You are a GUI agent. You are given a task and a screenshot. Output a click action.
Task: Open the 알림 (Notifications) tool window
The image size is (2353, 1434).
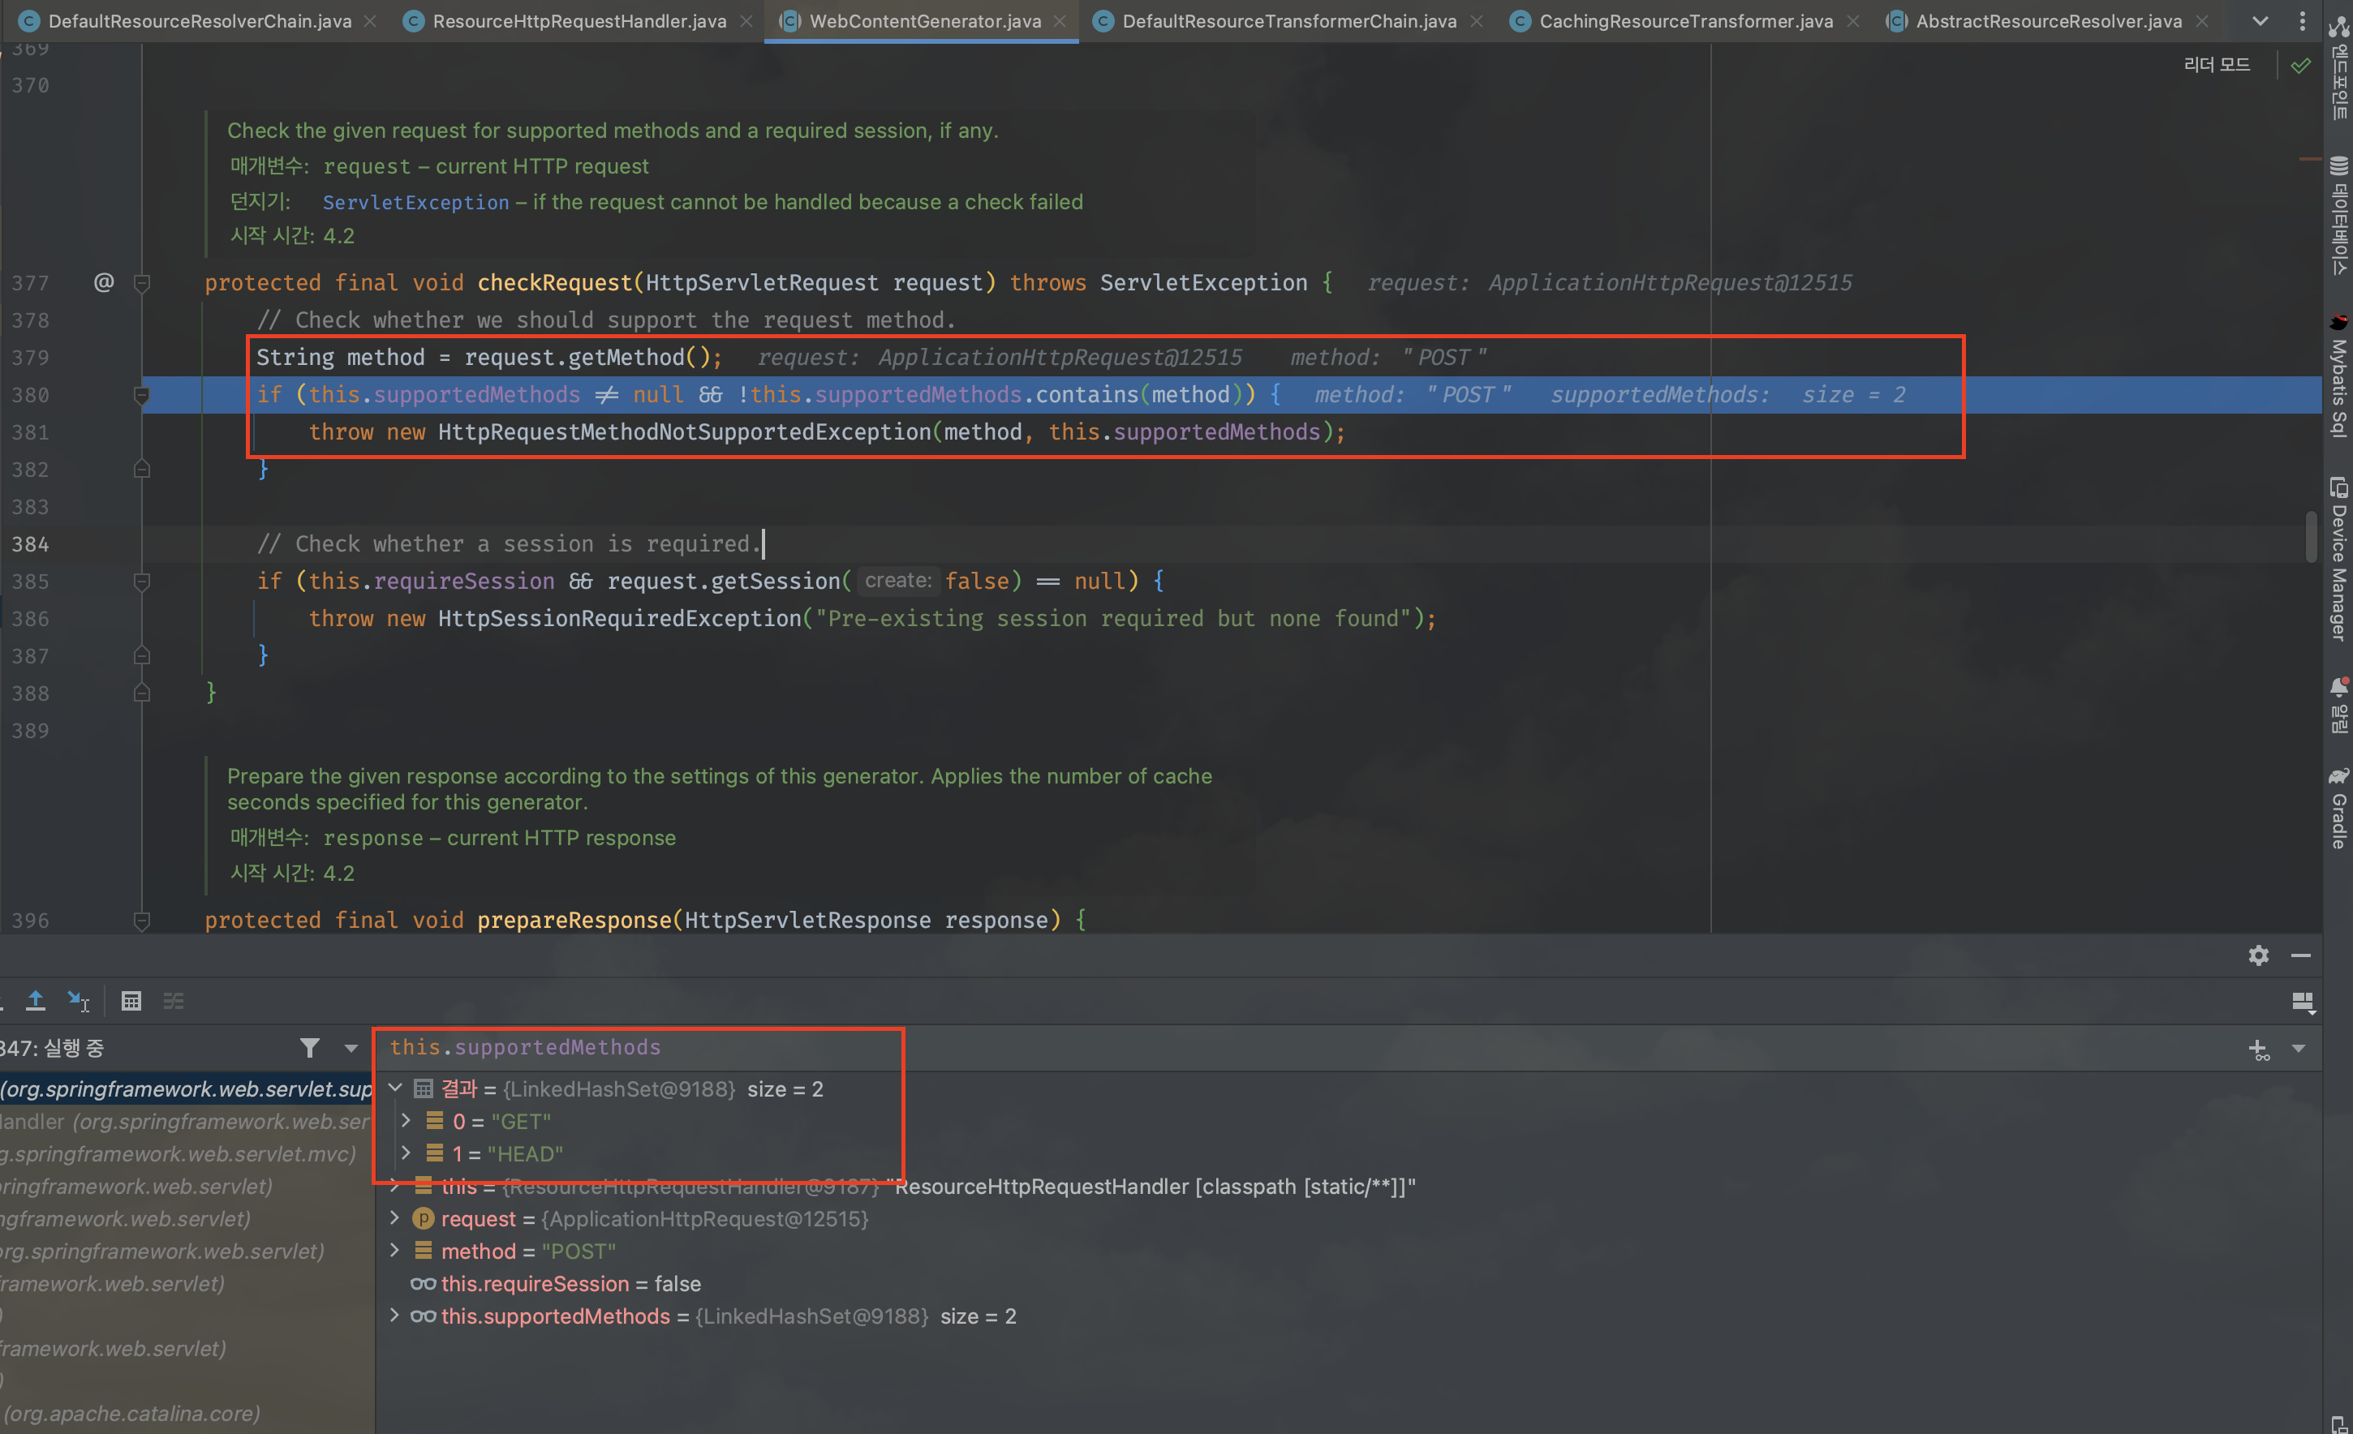(2338, 706)
